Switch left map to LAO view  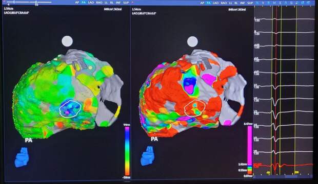point(91,3)
